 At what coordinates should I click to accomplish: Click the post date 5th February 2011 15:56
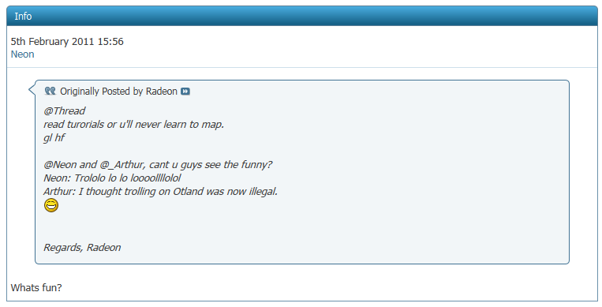click(x=67, y=42)
